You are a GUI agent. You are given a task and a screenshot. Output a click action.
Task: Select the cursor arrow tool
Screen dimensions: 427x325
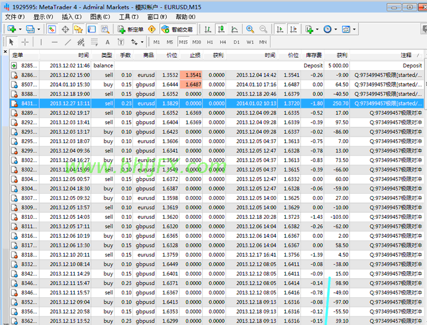[11, 42]
